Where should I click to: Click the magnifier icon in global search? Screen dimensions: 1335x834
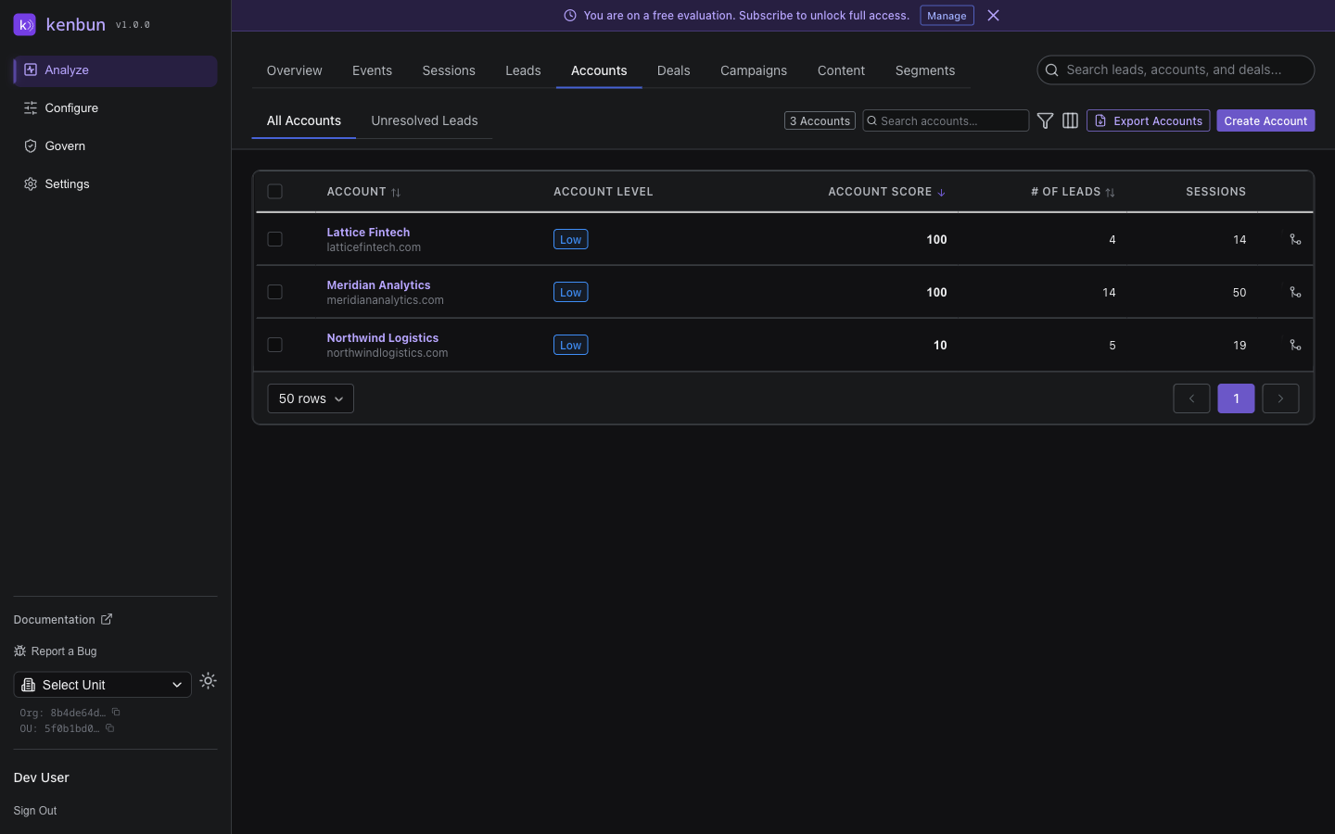tap(1051, 69)
